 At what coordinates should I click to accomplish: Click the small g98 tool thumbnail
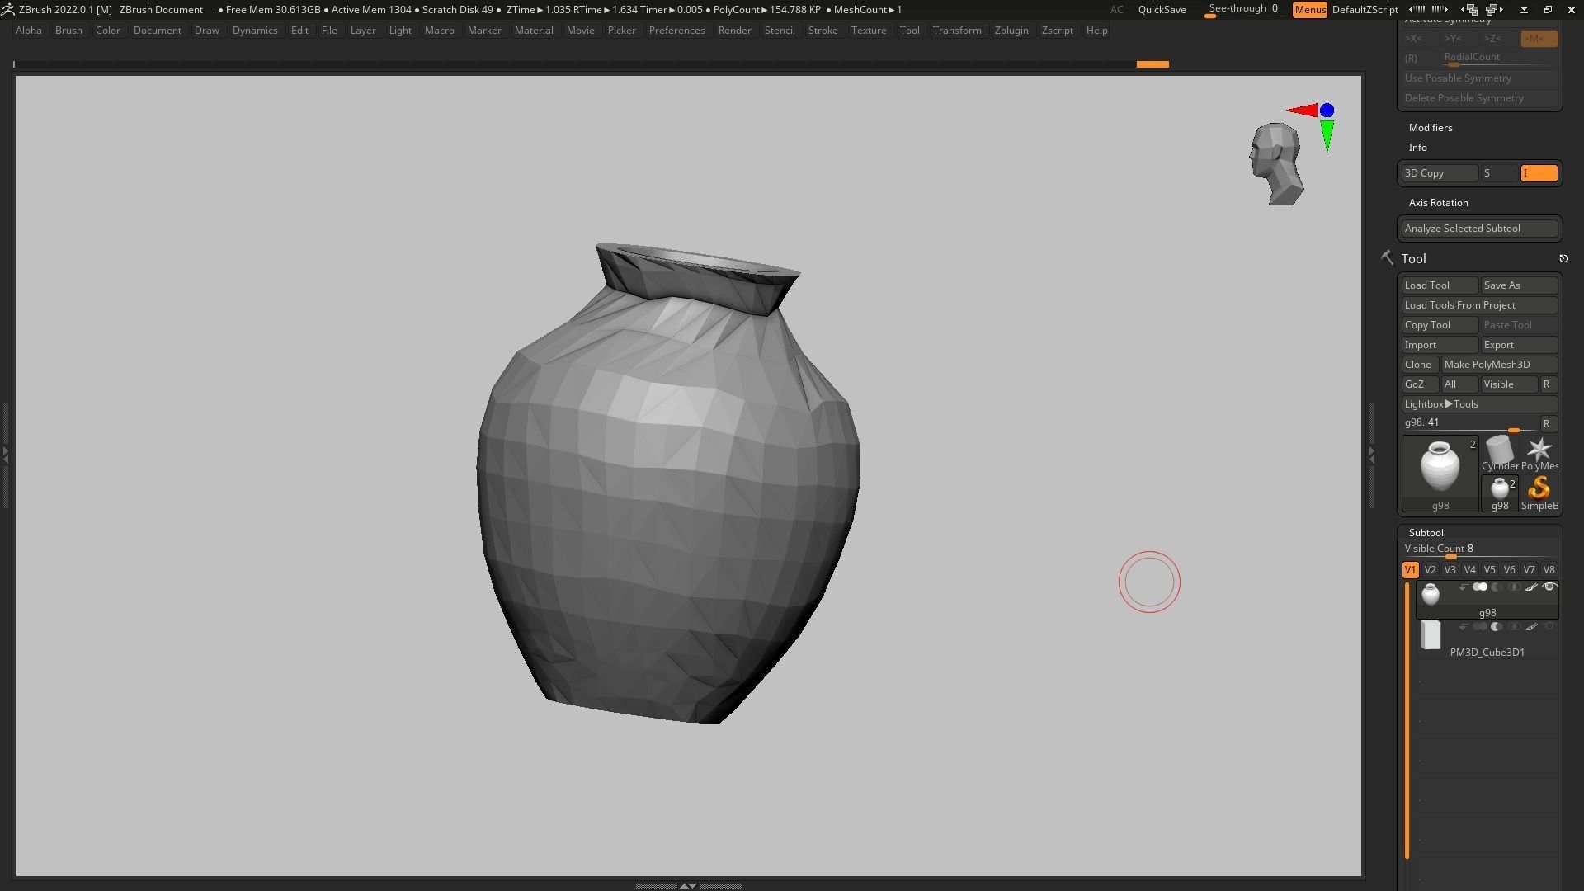(1499, 493)
